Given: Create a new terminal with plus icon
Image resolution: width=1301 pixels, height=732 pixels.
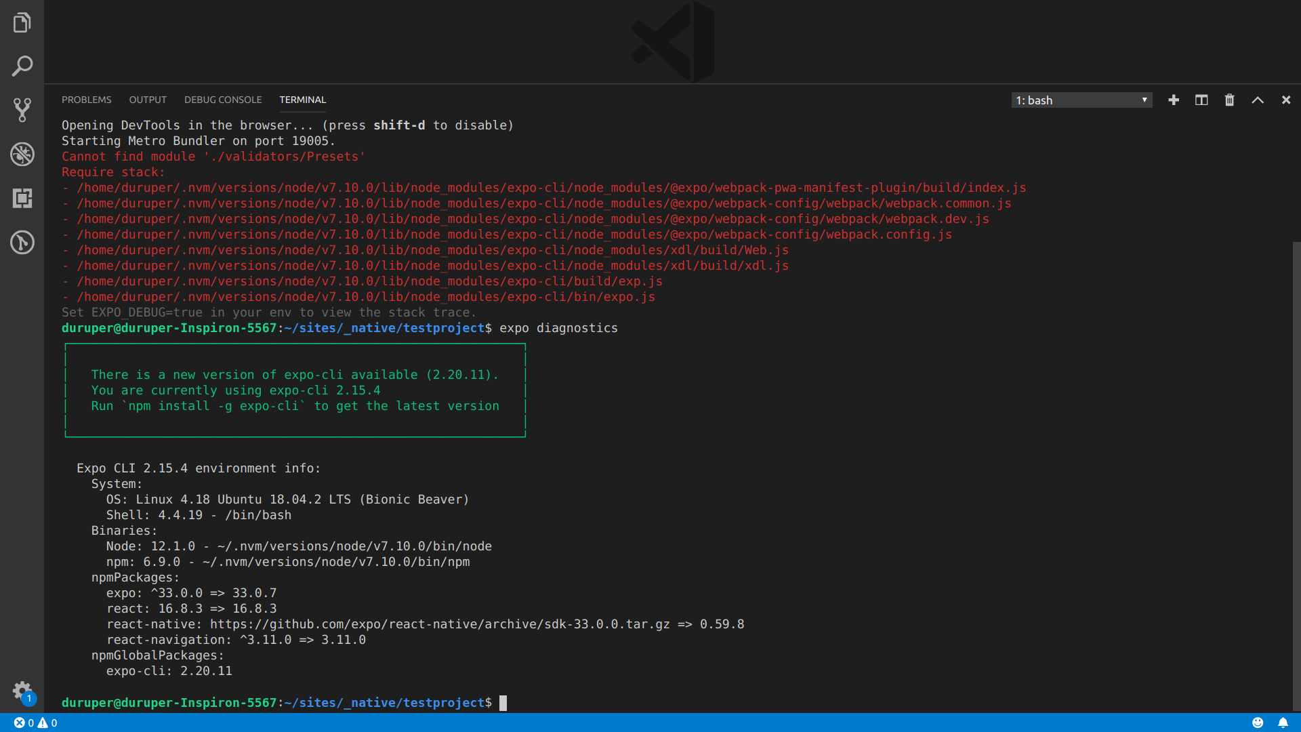Looking at the screenshot, I should [1174, 100].
